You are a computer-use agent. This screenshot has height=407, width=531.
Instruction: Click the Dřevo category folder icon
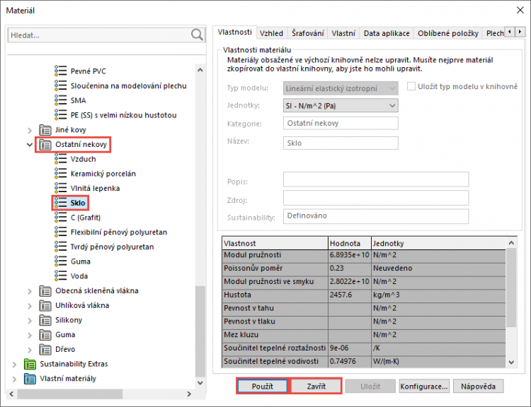[x=45, y=349]
